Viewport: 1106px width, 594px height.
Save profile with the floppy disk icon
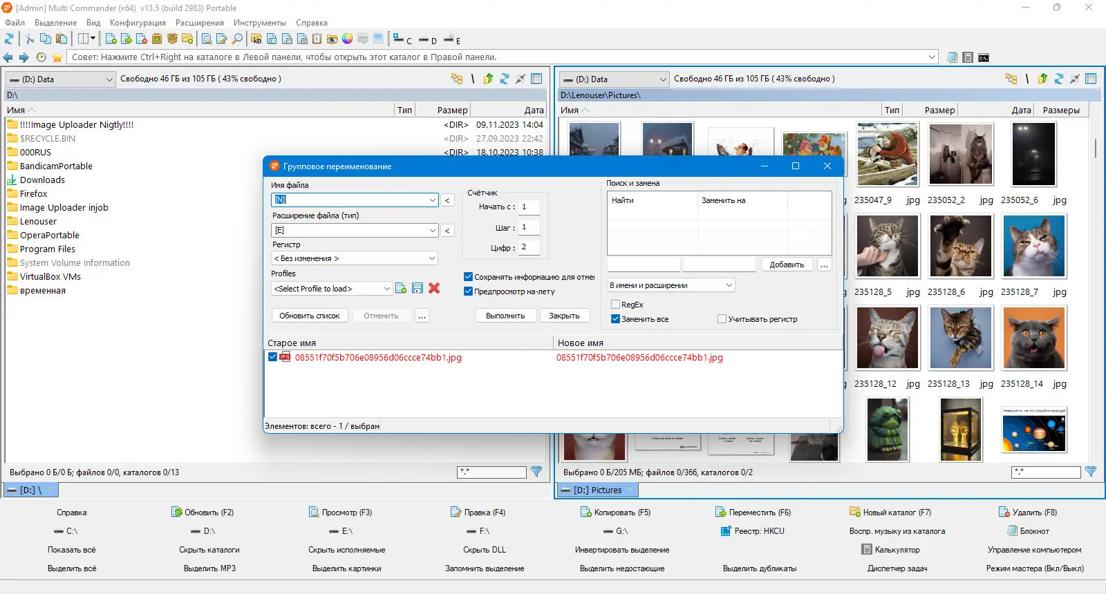[x=418, y=288]
